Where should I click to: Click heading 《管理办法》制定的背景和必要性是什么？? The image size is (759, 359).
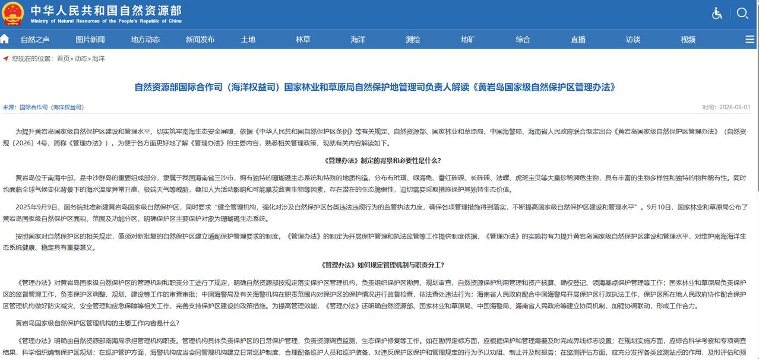382,161
